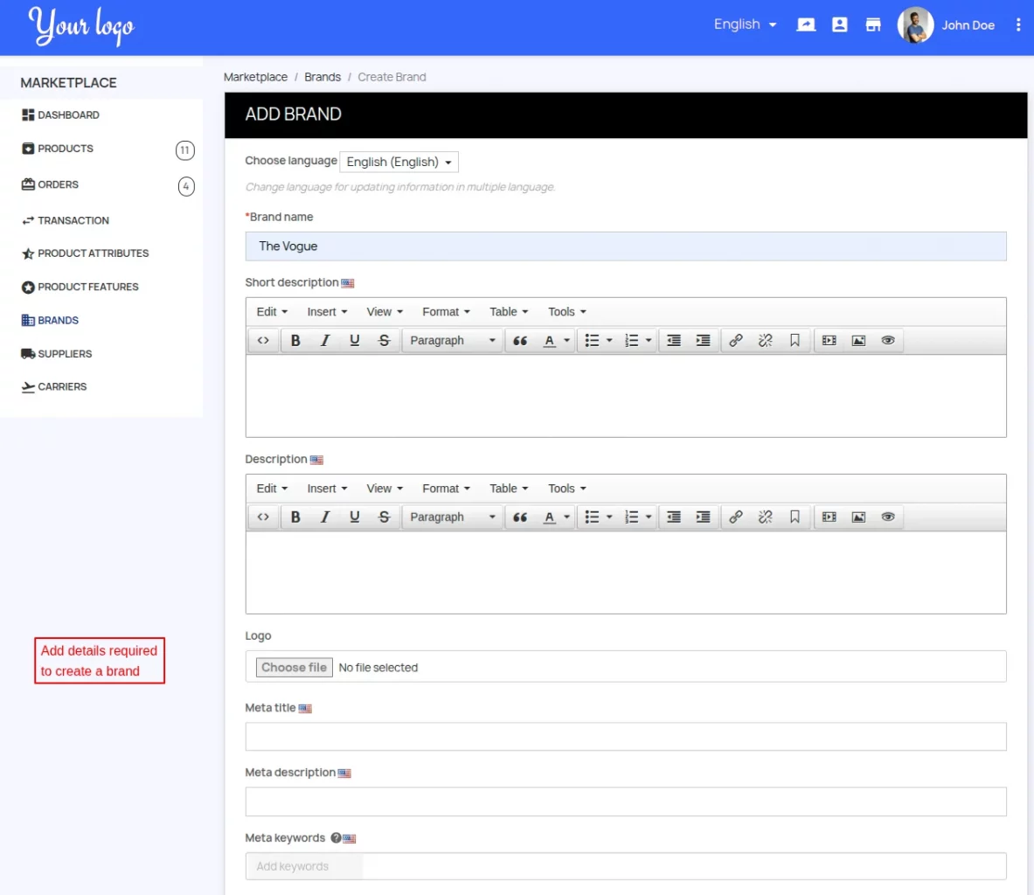
Task: Go to Brands breadcrumb link
Action: pyautogui.click(x=323, y=77)
